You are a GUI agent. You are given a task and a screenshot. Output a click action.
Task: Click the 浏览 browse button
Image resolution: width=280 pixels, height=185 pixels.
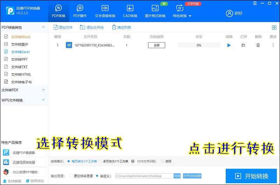coord(177,176)
